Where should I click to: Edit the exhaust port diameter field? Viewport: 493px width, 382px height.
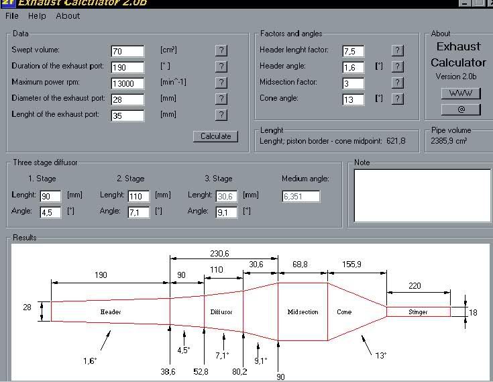tap(127, 99)
